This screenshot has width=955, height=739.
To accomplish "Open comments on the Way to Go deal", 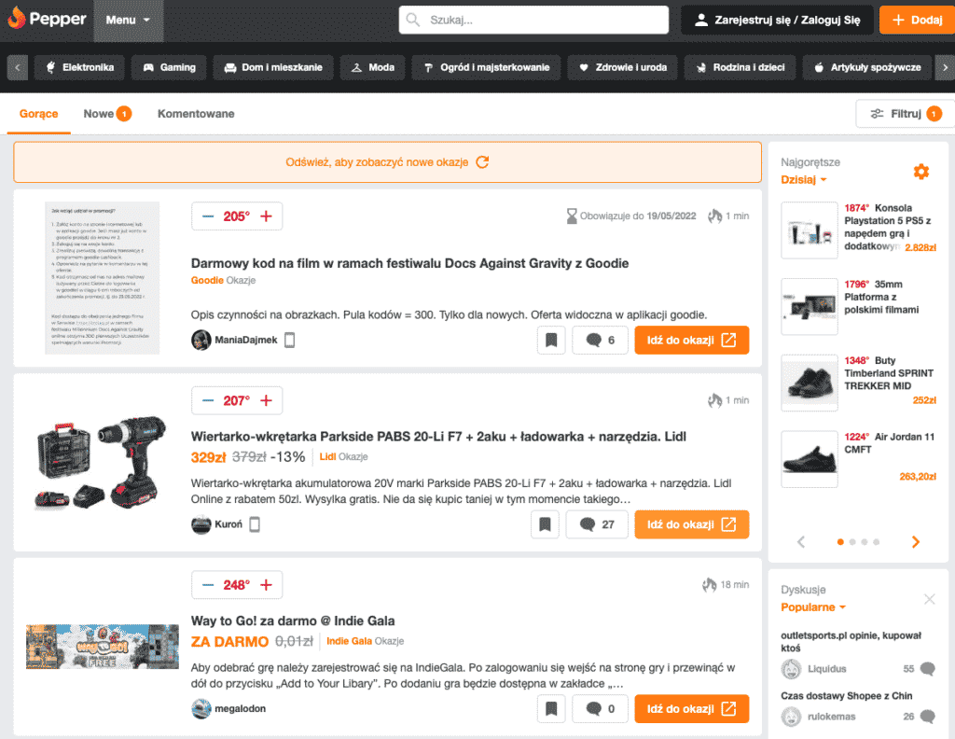I will (600, 708).
